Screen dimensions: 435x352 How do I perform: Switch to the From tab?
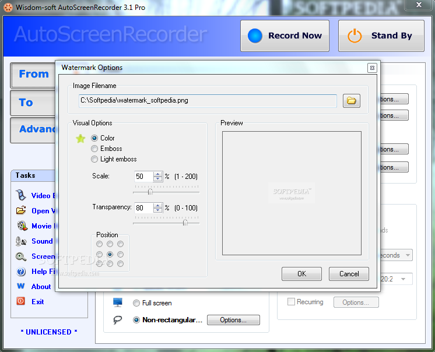(33, 75)
